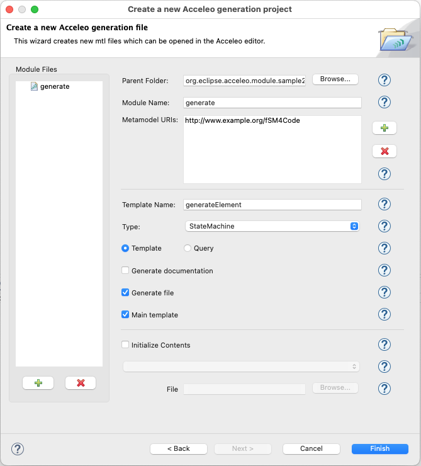Open help for Template/Query option
Viewport: 421px width, 466px height.
point(384,248)
